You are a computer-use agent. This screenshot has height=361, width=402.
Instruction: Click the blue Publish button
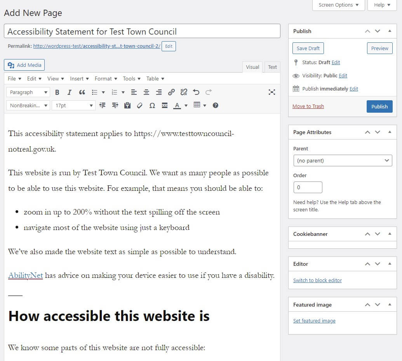click(x=379, y=106)
